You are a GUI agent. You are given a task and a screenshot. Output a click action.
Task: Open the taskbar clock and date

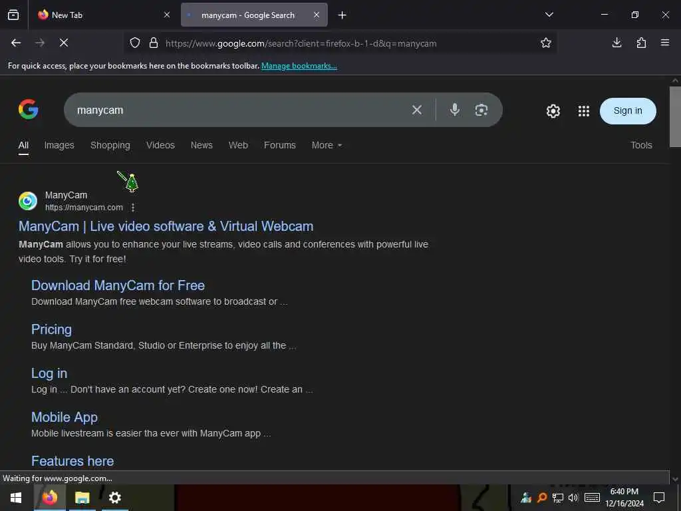624,498
